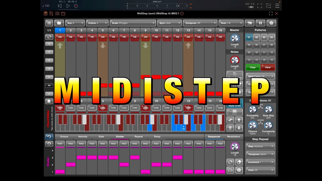Click the dial icon below undo
The width and height of the screenshot is (322, 181).
click(x=49, y=144)
